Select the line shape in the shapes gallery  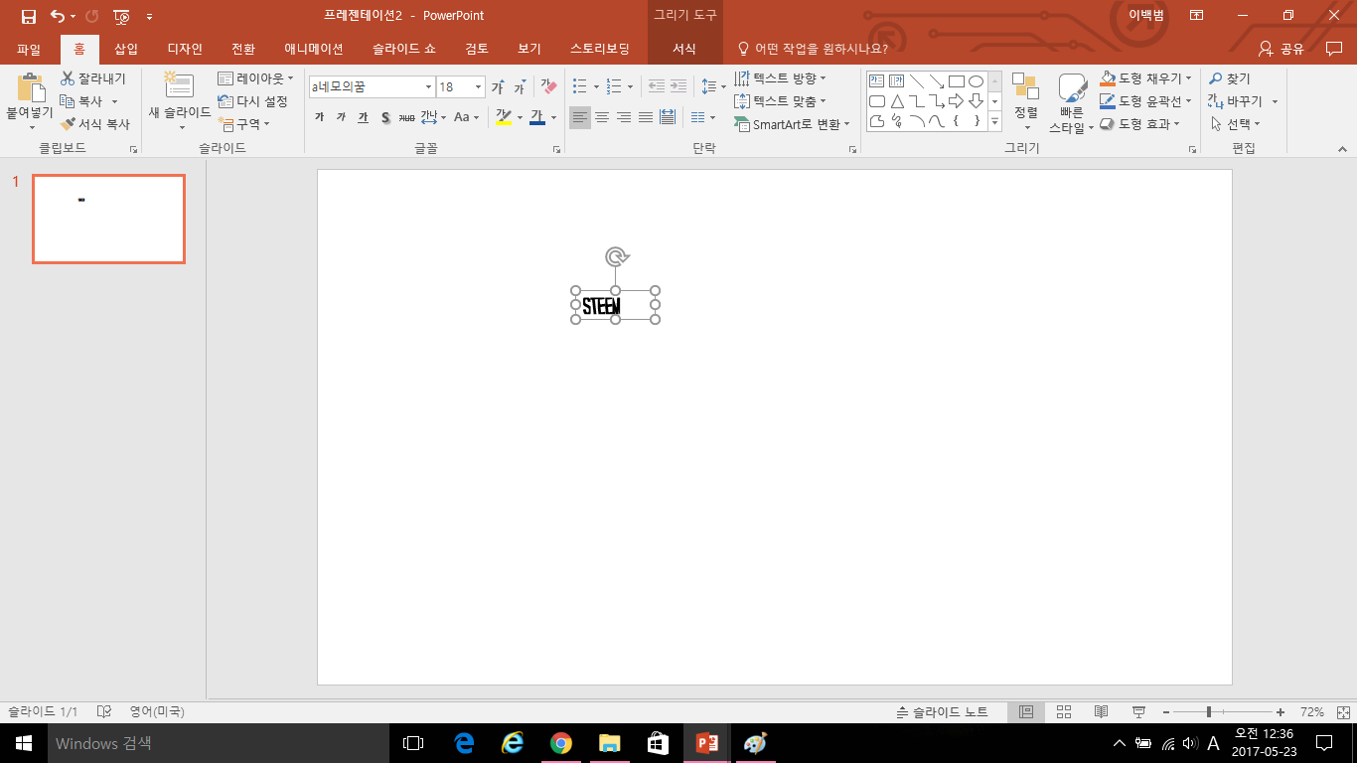click(916, 81)
